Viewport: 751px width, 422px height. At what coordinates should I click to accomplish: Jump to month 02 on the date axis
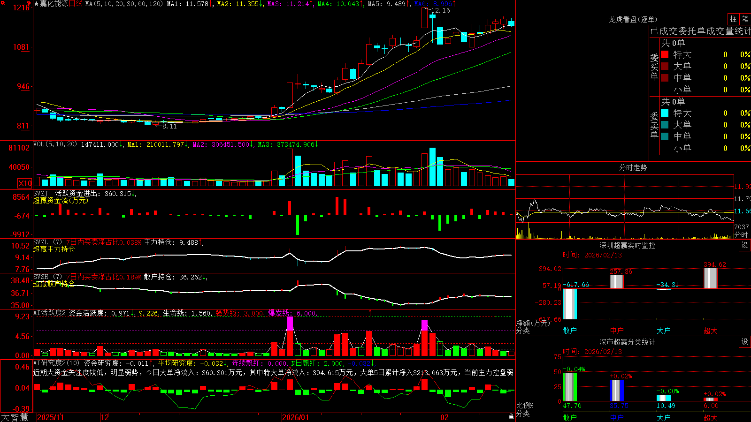pyautogui.click(x=444, y=417)
